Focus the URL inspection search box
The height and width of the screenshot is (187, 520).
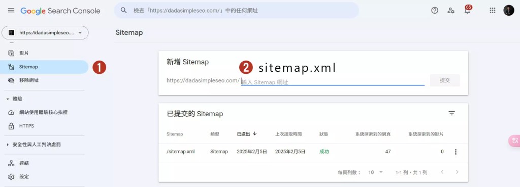point(237,10)
